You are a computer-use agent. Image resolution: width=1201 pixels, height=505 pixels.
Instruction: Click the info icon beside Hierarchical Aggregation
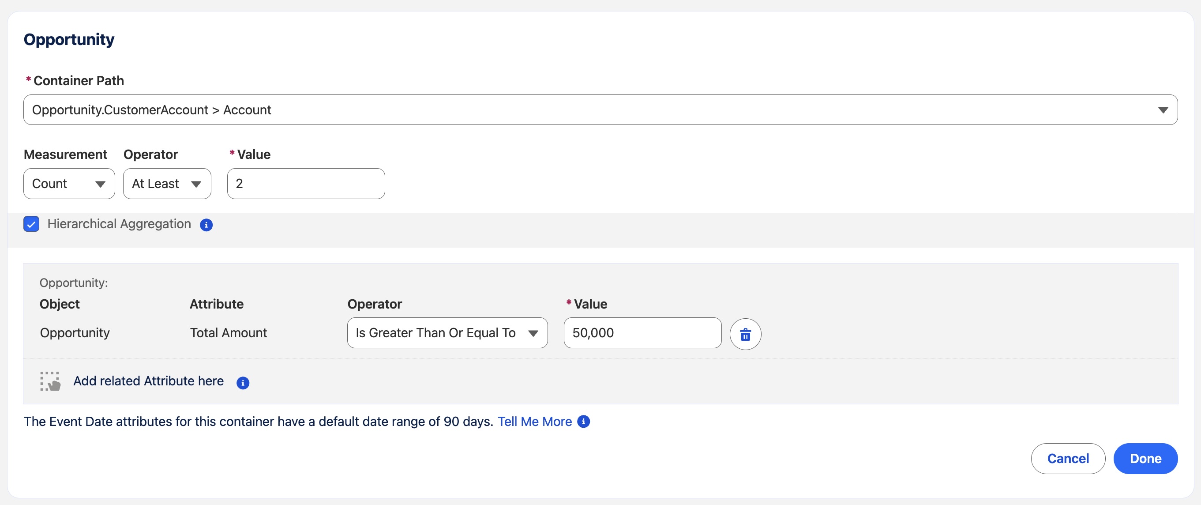point(206,225)
